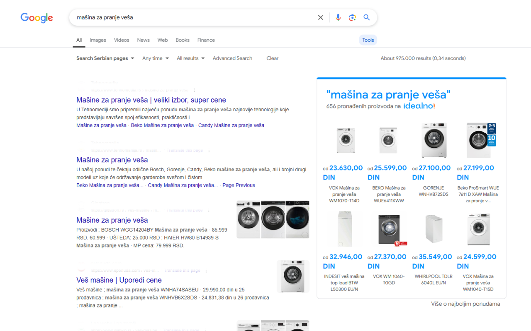531x331 pixels.
Task: Click the 27.370,00 DIN price
Action: pyautogui.click(x=387, y=261)
